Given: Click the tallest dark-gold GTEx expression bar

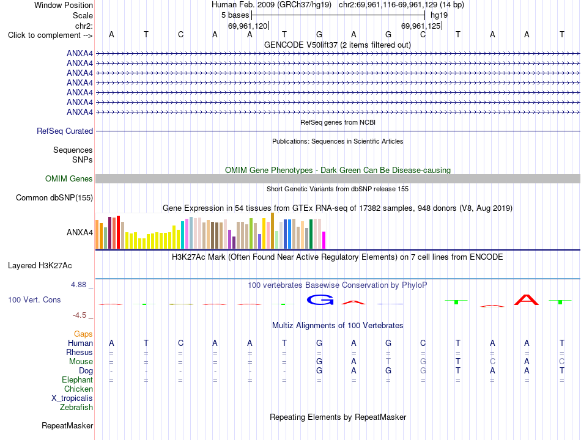Looking at the screenshot, I should (273, 231).
